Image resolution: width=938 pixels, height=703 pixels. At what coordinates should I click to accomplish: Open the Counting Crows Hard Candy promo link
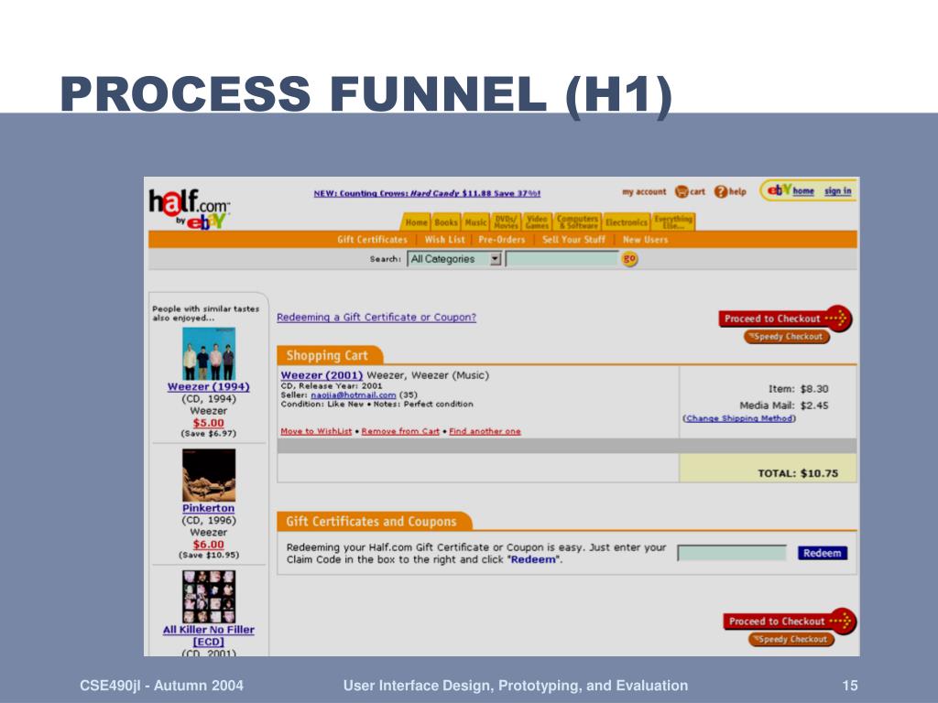(427, 193)
